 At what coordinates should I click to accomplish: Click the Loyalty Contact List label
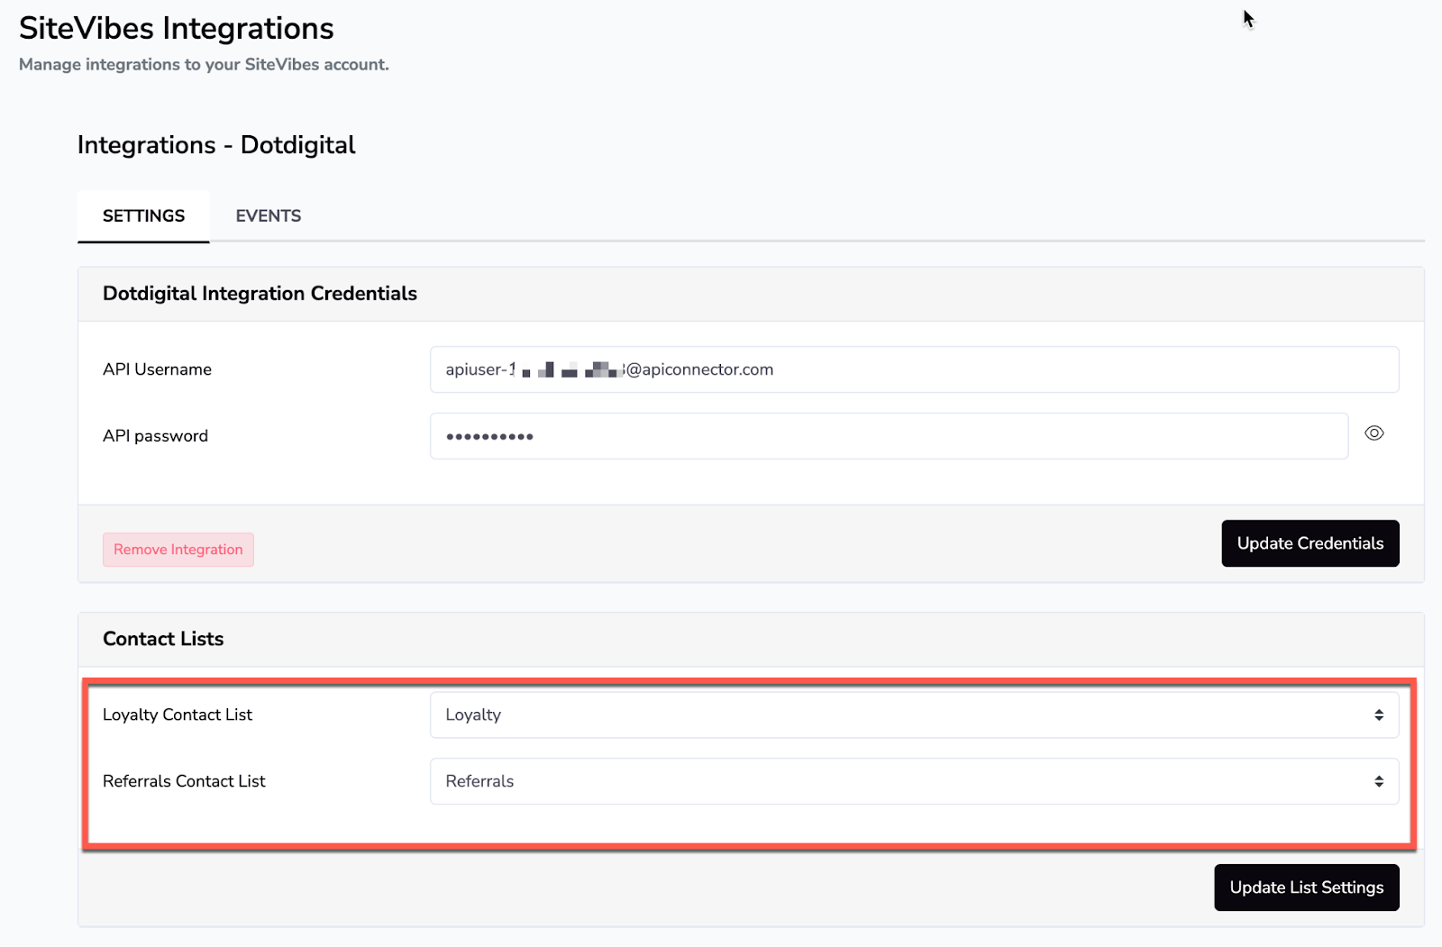(178, 715)
